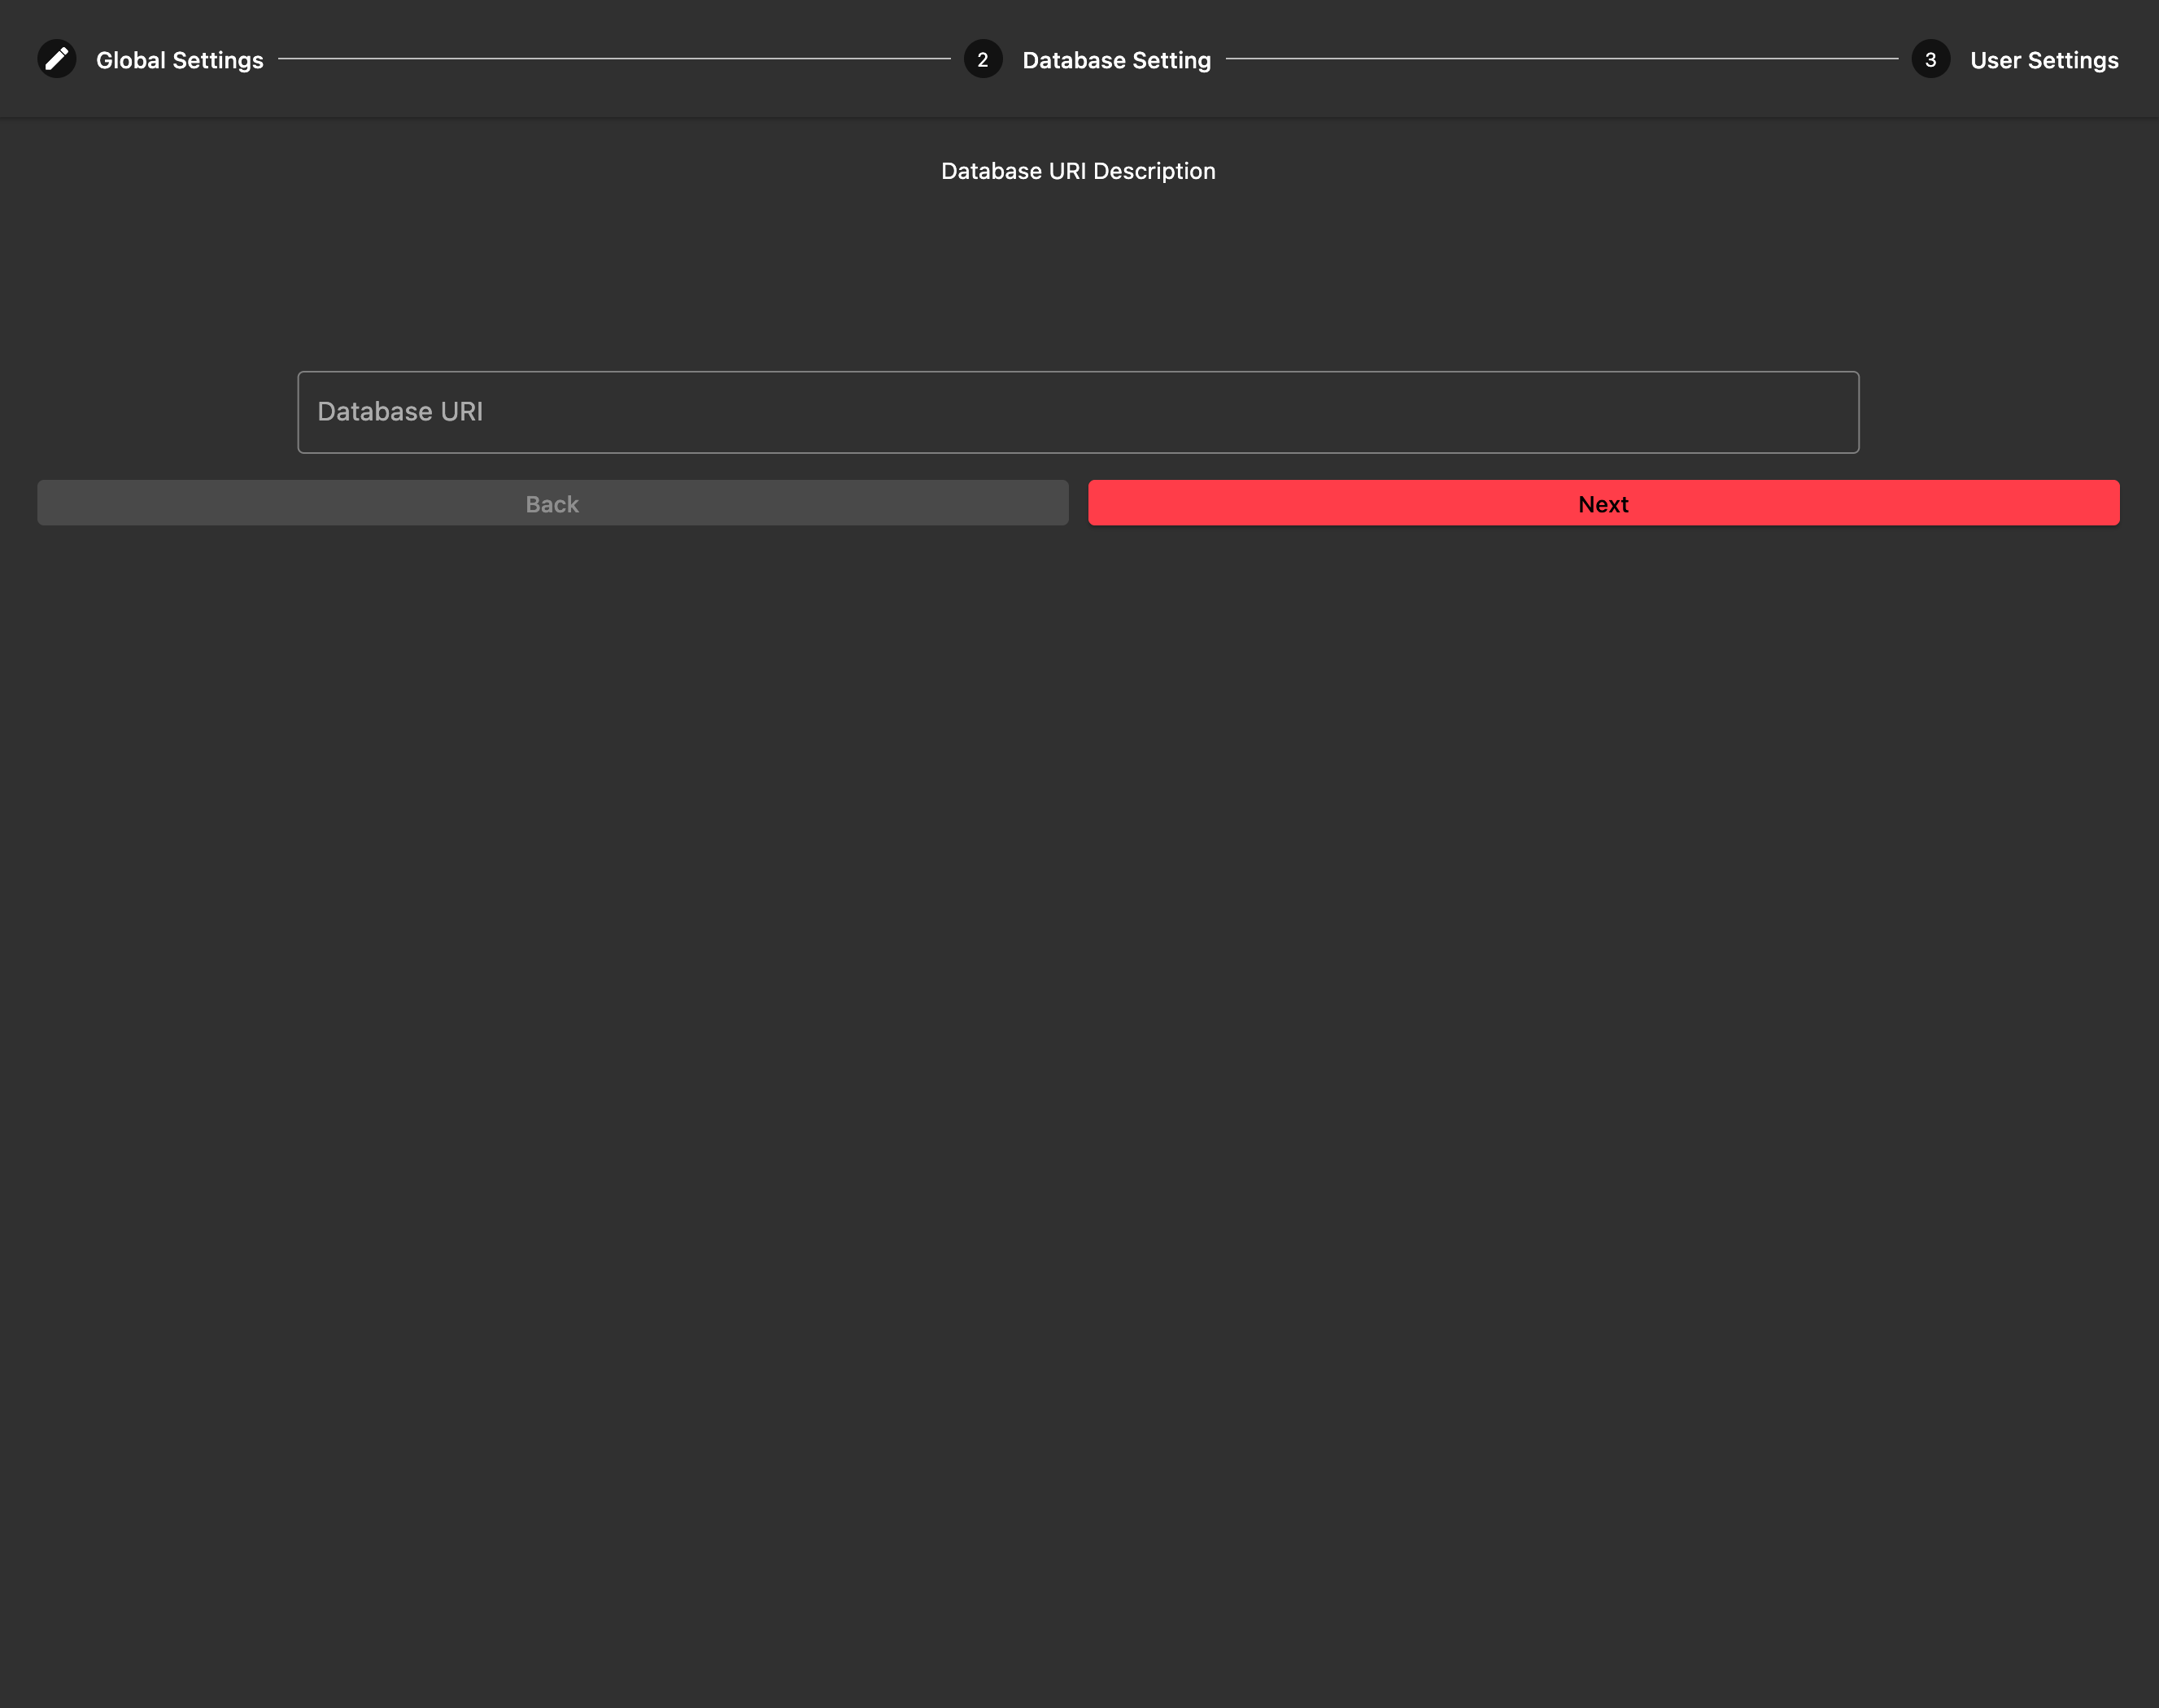Select the Database Setting step label
Image resolution: width=2159 pixels, height=1708 pixels.
coord(1117,59)
